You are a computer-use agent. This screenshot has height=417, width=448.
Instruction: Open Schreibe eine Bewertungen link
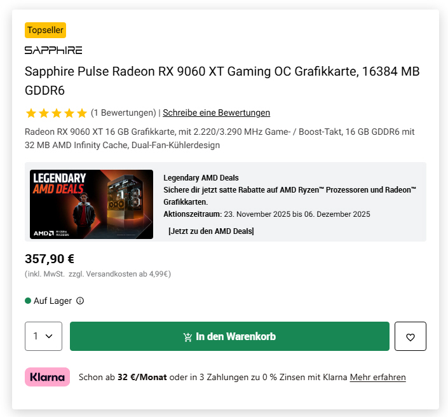(x=216, y=113)
